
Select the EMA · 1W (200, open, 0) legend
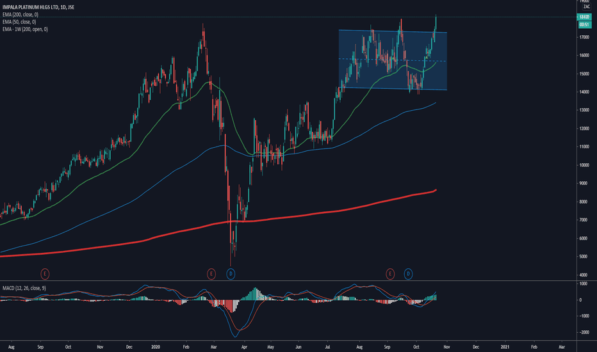[x=25, y=29]
